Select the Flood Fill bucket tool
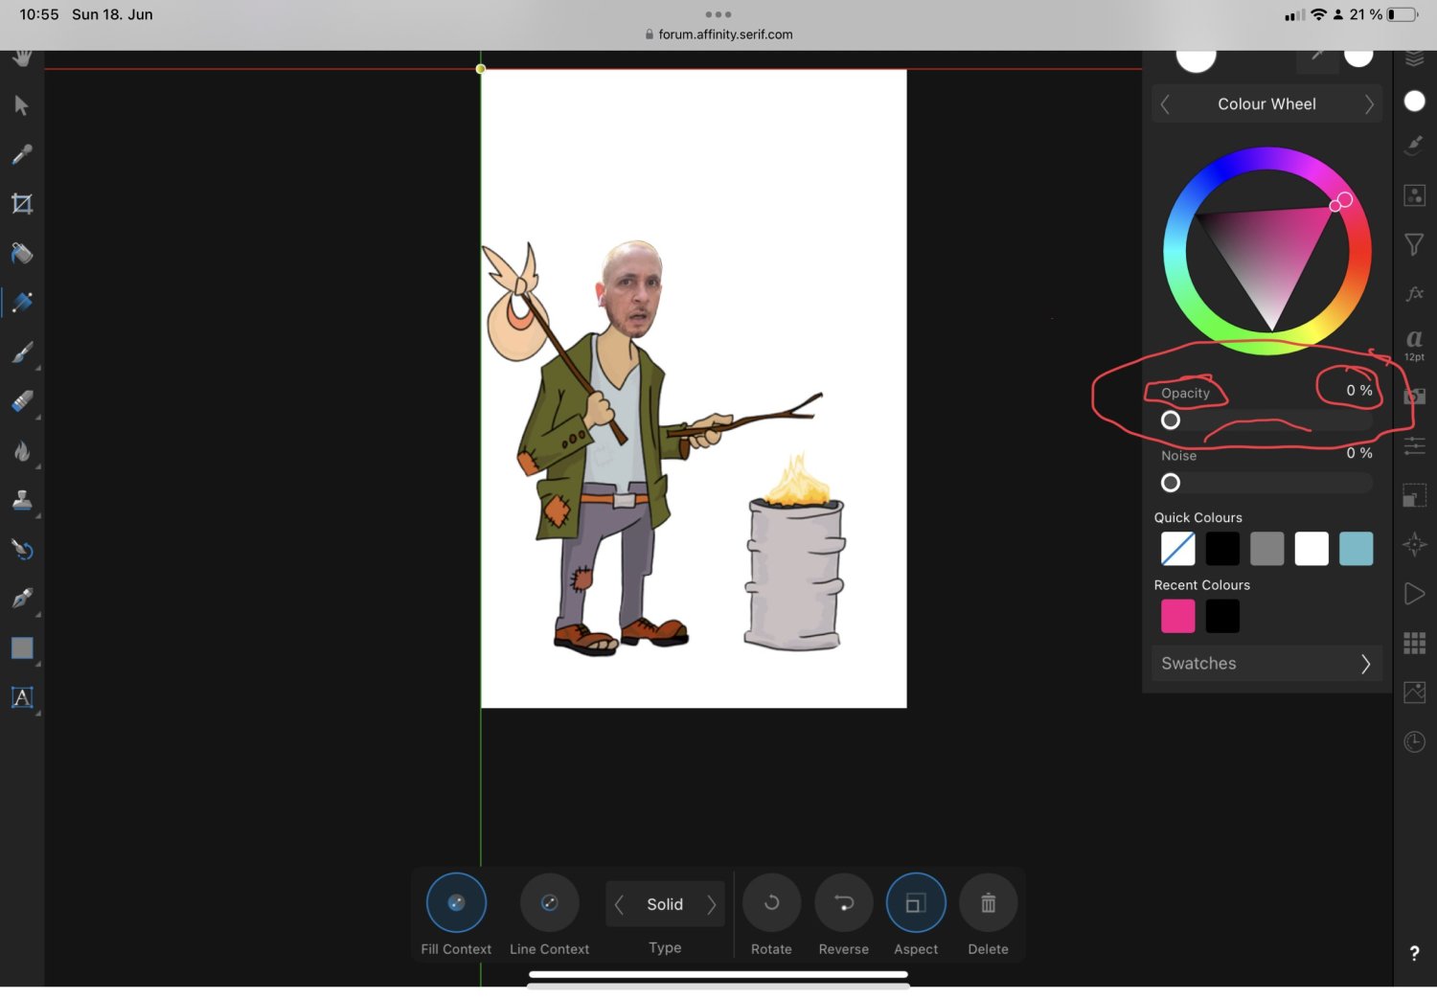 pos(21,254)
